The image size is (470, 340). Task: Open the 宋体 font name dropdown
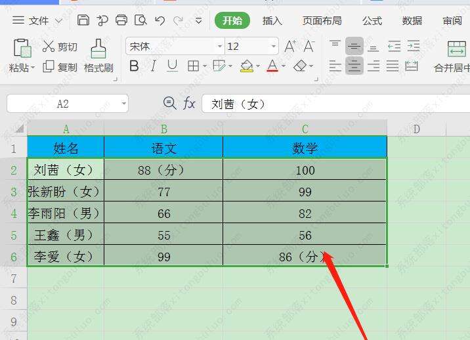click(220, 46)
